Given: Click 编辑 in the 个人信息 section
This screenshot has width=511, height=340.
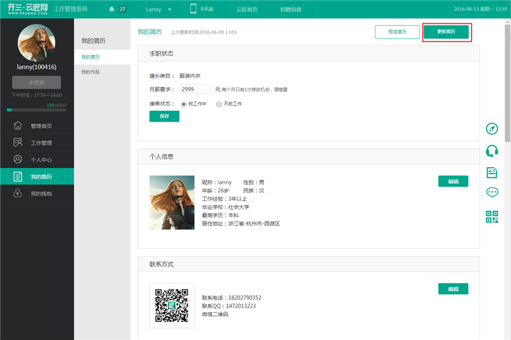Looking at the screenshot, I should point(453,181).
